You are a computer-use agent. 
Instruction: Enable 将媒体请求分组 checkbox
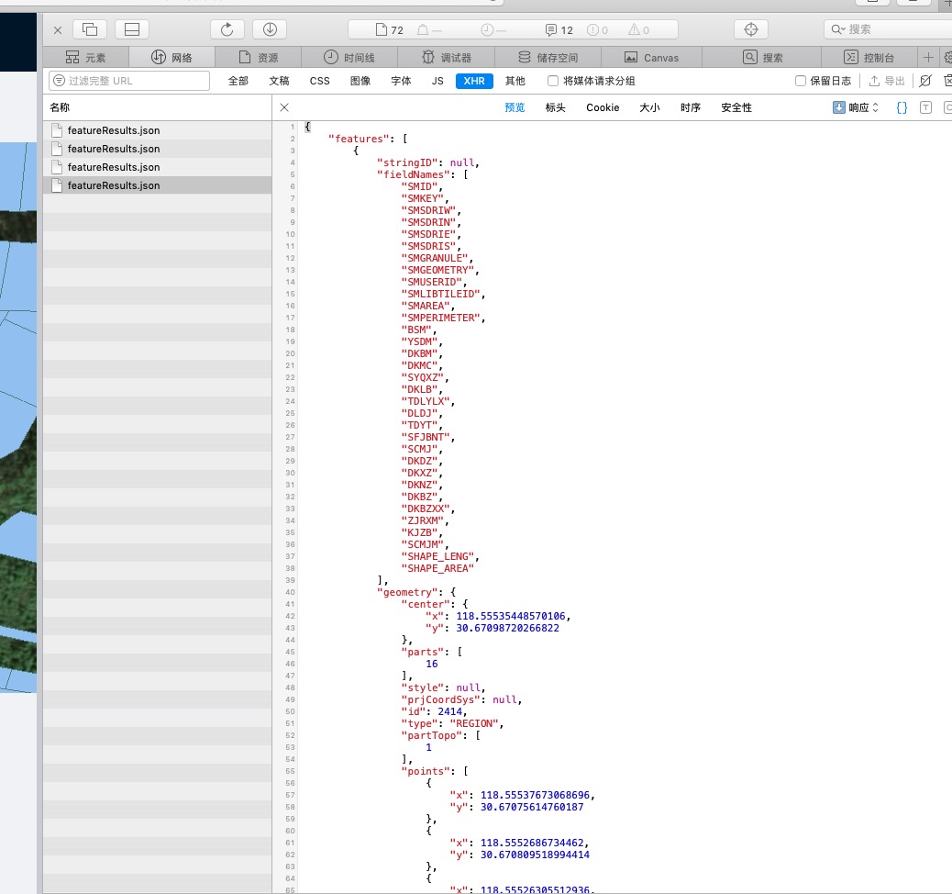point(552,81)
